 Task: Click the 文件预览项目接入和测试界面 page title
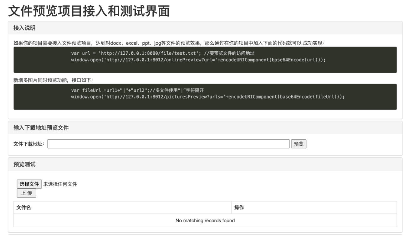89,11
